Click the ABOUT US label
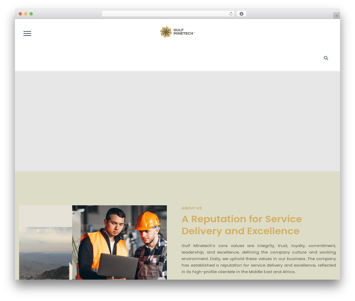The height and width of the screenshot is (301, 355). [192, 208]
